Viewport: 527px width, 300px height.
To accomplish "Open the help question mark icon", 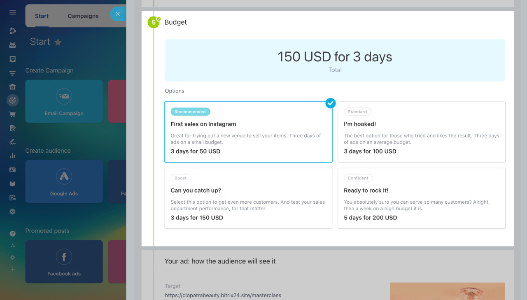I will pos(12,234).
